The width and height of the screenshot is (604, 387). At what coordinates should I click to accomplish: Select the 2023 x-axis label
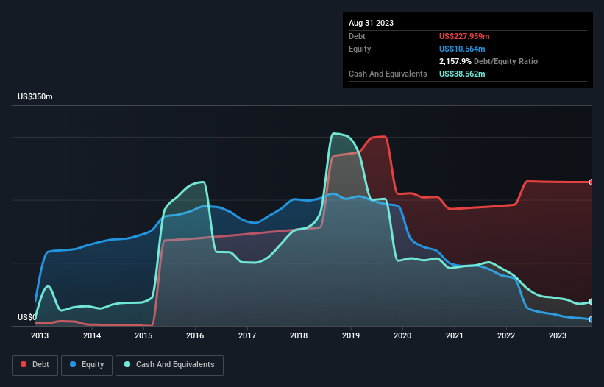point(558,335)
